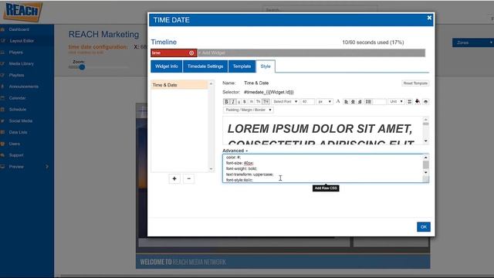Go to Players in the sidebar

[15, 53]
